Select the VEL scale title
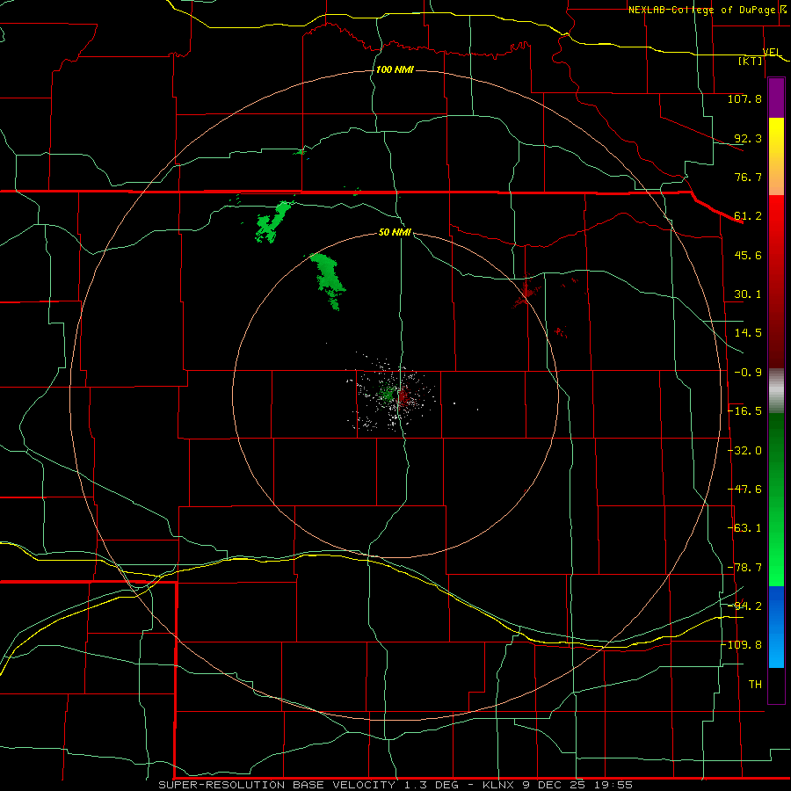 772,52
